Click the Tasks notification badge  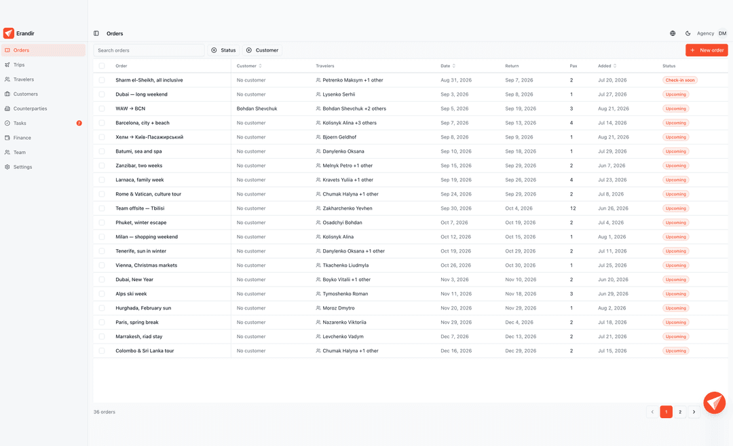79,124
